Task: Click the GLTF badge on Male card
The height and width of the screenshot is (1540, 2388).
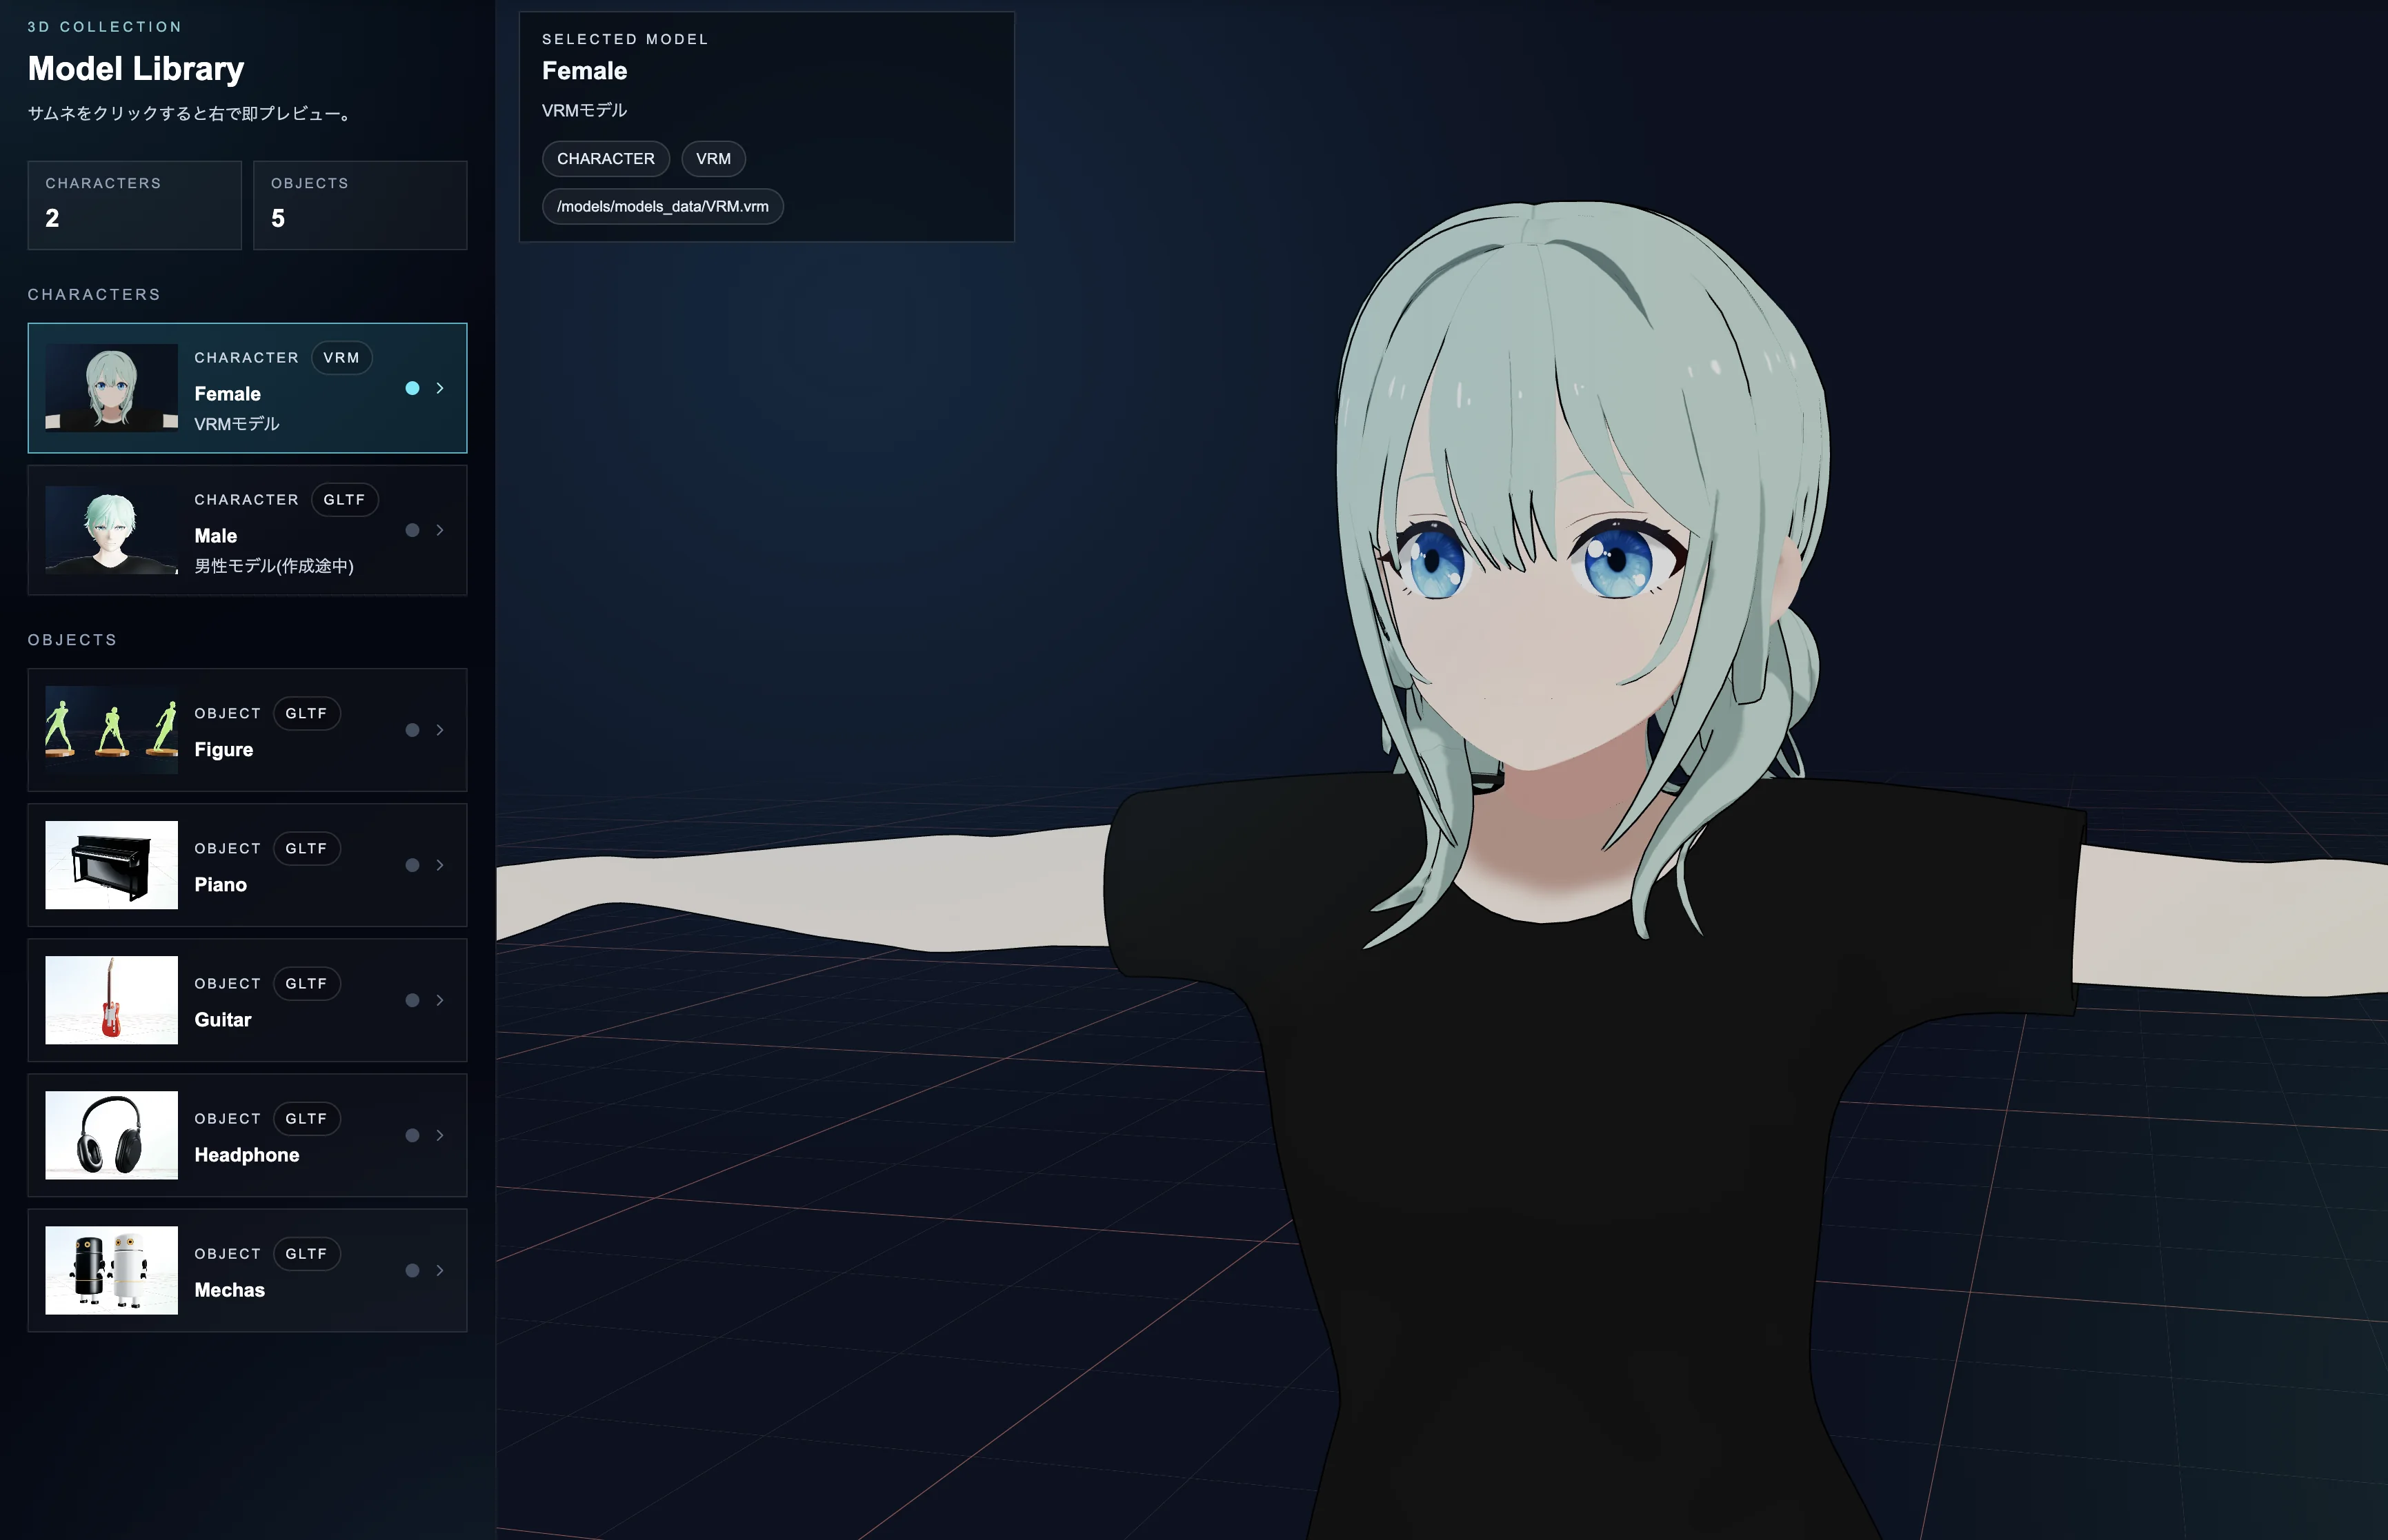Action: coord(344,500)
